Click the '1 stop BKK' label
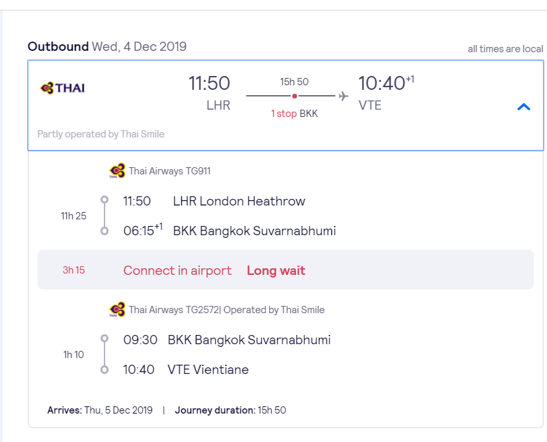 click(x=294, y=114)
